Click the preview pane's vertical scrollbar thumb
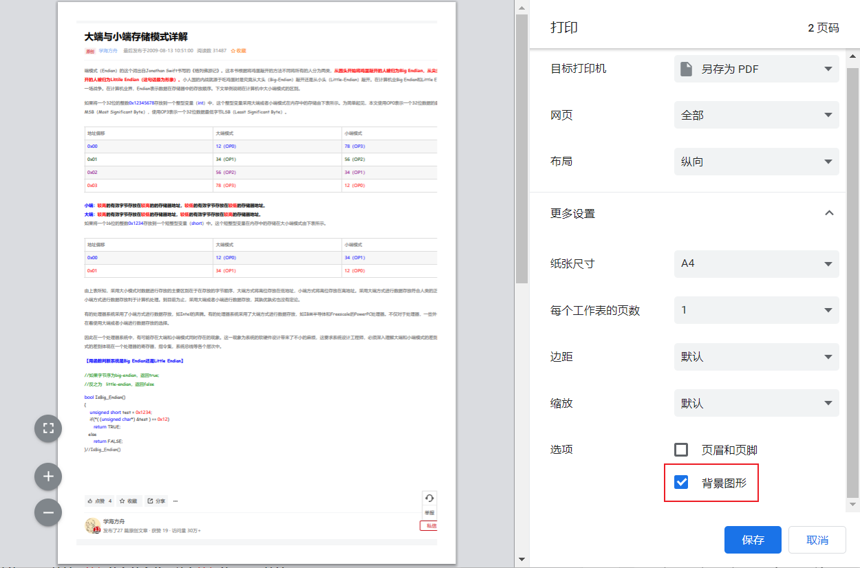Image resolution: width=860 pixels, height=568 pixels. point(522,148)
